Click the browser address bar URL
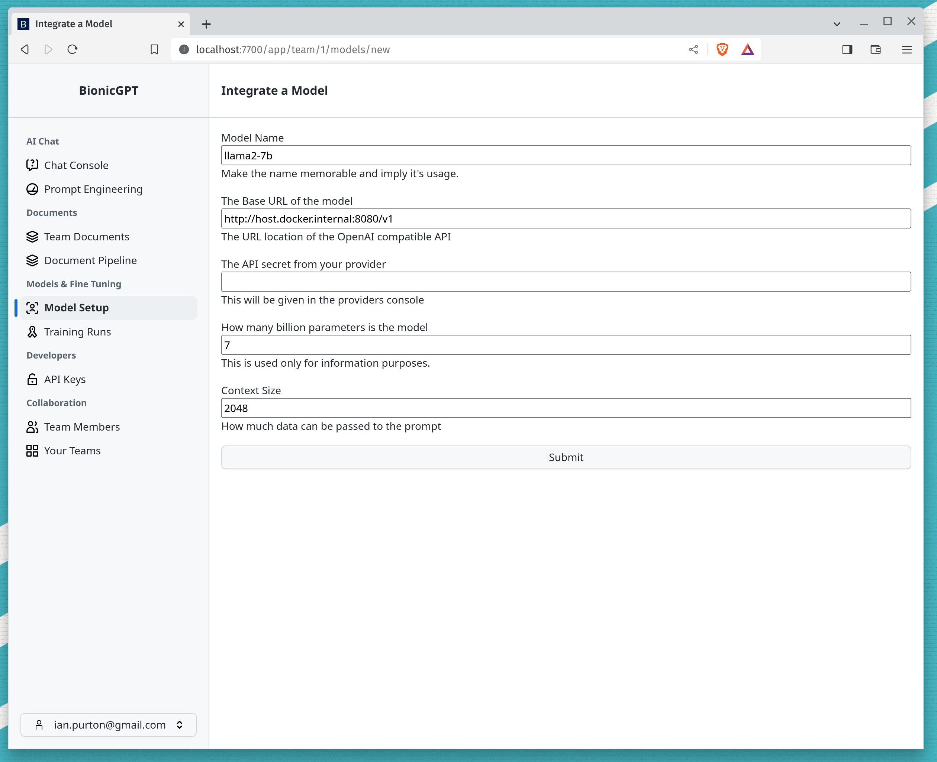Image resolution: width=937 pixels, height=762 pixels. (x=293, y=50)
